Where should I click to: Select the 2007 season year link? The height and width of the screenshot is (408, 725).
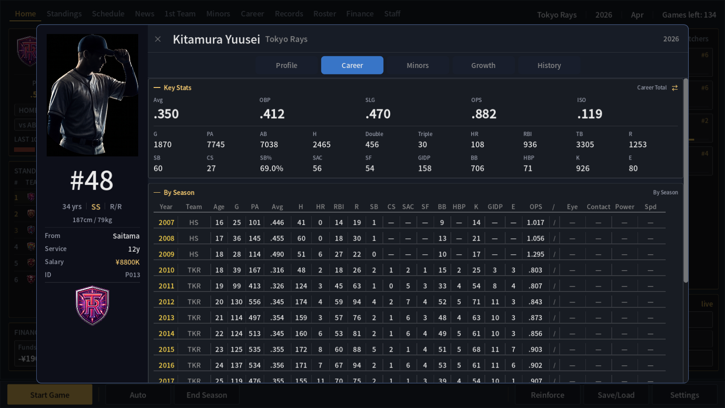point(166,223)
